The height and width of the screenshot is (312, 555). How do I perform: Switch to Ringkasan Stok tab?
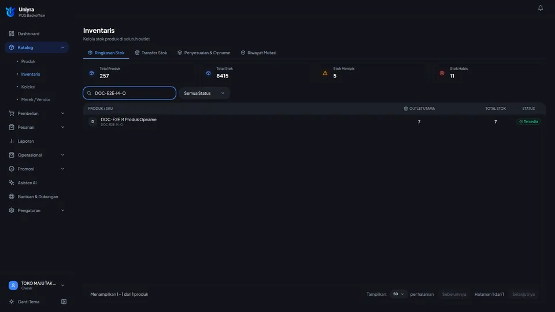tap(106, 53)
